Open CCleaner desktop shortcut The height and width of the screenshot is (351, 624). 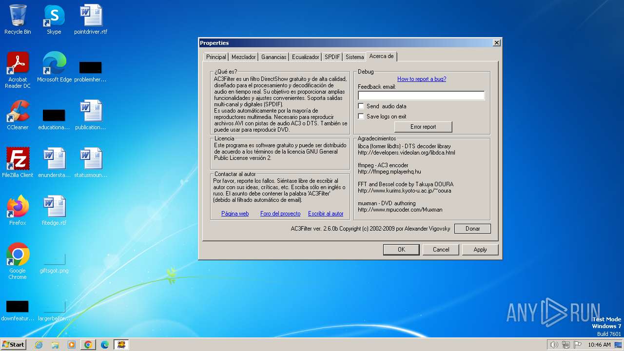click(18, 115)
